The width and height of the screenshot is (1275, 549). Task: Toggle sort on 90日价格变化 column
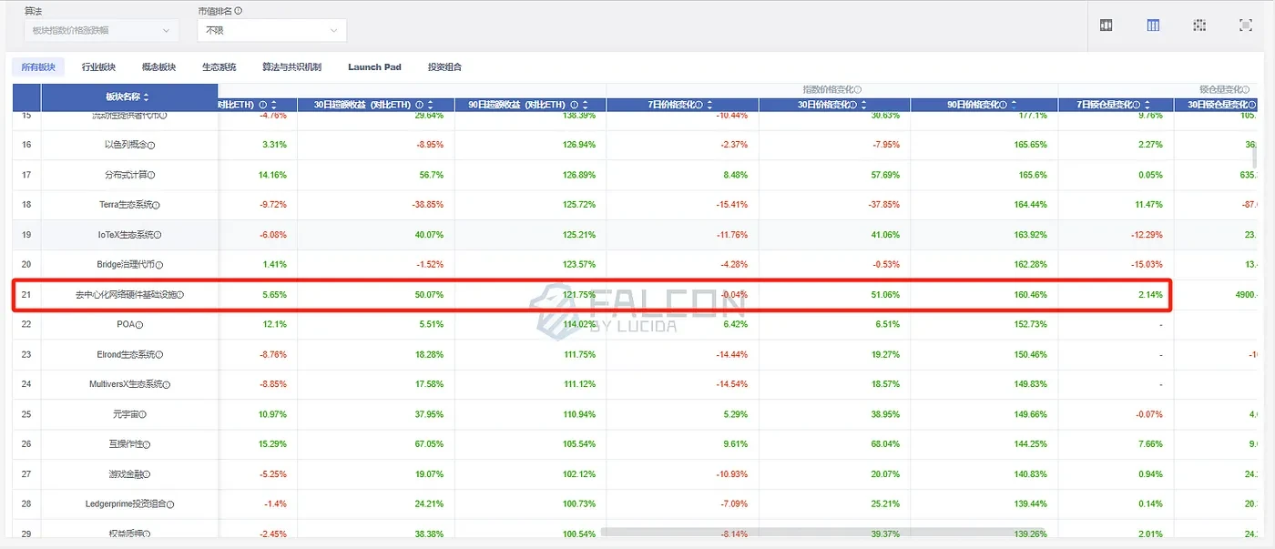tap(1015, 105)
